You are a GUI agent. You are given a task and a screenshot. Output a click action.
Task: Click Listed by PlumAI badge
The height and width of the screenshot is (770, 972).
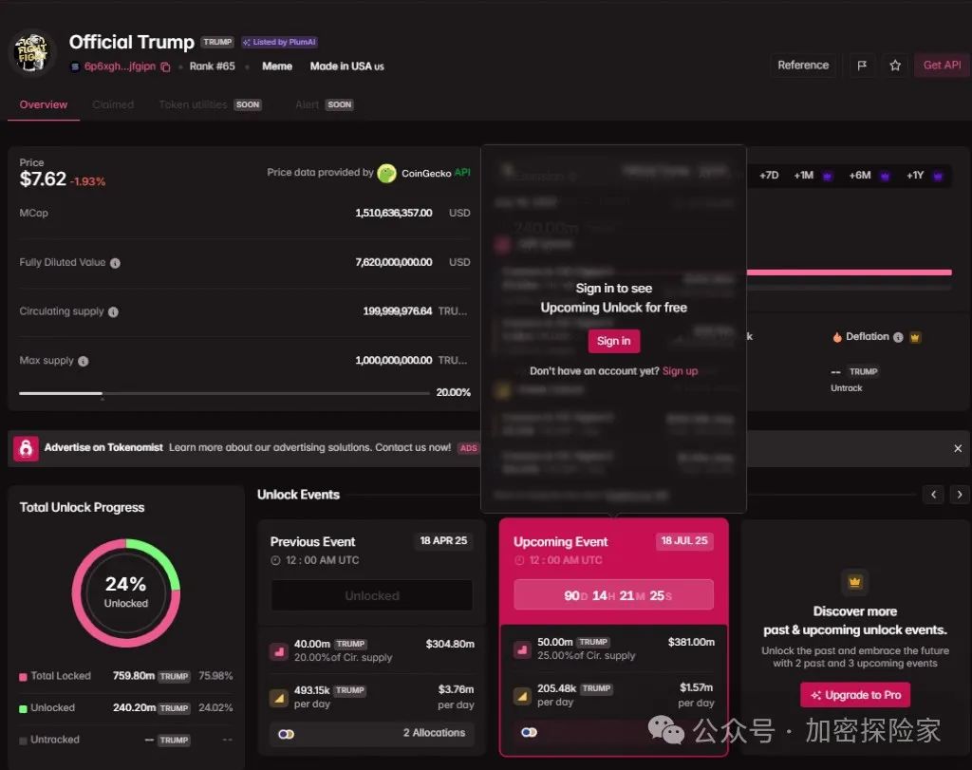280,42
